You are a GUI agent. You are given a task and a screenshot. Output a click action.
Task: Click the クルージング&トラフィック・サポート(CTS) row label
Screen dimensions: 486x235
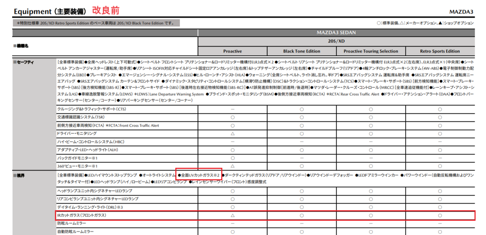93,109
